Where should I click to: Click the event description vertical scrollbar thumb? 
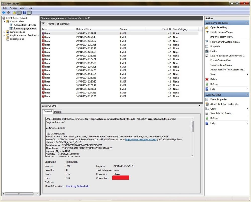click(x=192, y=126)
